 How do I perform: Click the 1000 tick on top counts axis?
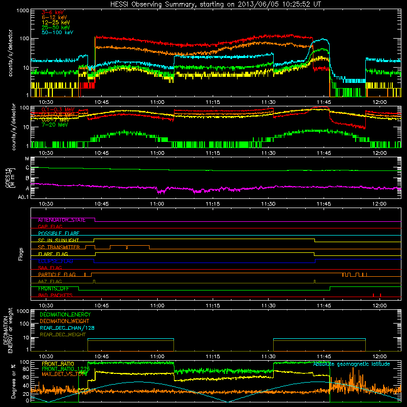click(x=22, y=11)
